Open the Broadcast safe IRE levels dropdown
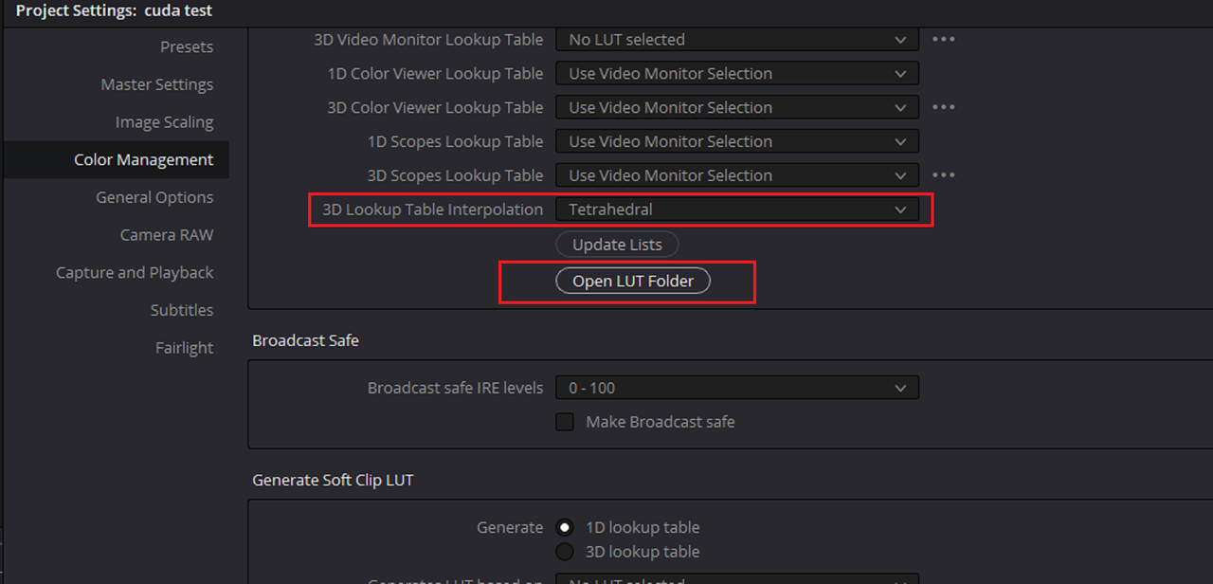The image size is (1213, 584). (737, 388)
